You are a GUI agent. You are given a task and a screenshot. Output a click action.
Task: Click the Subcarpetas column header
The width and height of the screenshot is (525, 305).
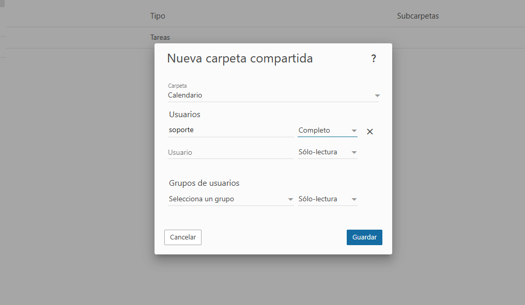[418, 15]
